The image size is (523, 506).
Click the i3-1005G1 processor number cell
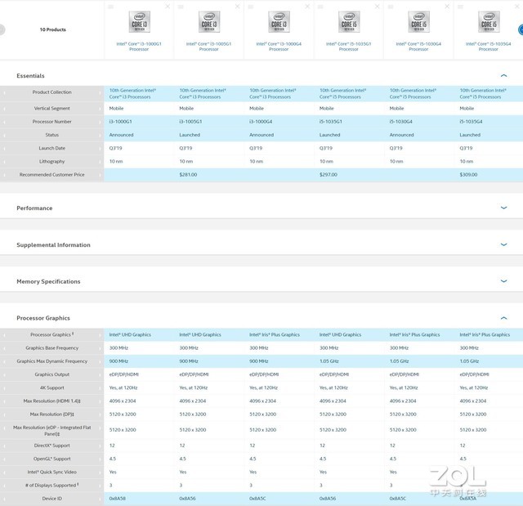pyautogui.click(x=190, y=122)
